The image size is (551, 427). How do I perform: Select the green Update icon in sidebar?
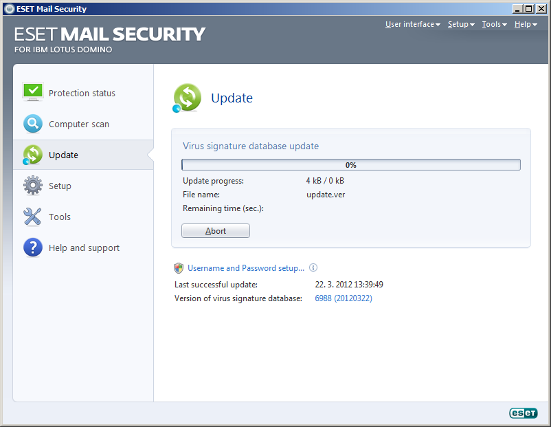coord(32,155)
